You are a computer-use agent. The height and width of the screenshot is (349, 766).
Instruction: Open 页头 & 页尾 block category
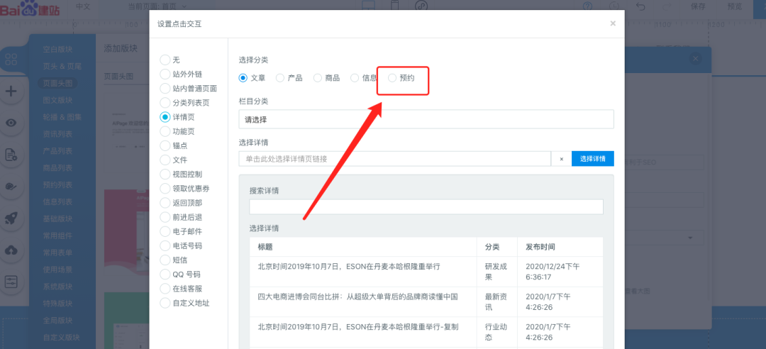pyautogui.click(x=62, y=66)
